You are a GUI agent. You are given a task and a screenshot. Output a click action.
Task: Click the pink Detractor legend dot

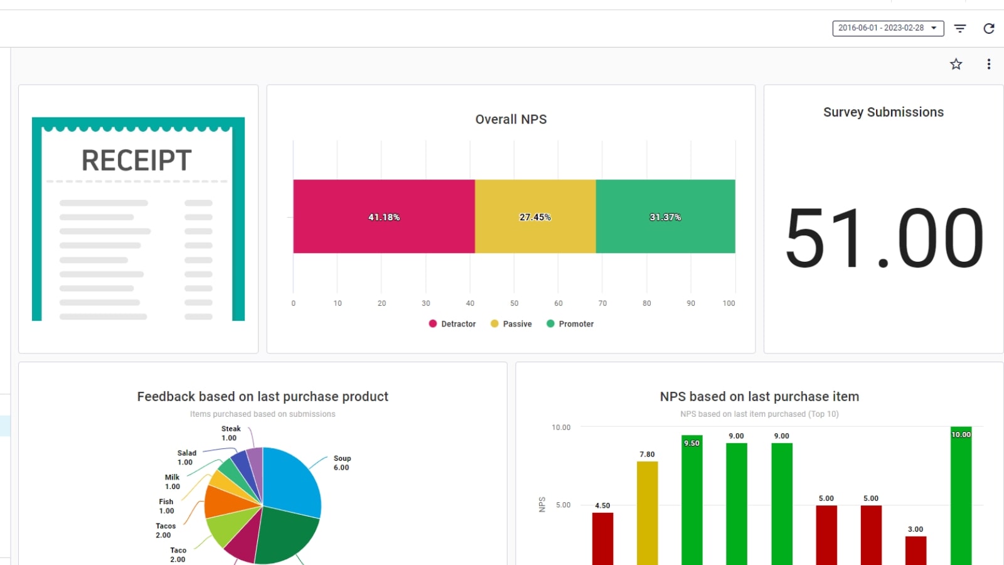coord(432,323)
